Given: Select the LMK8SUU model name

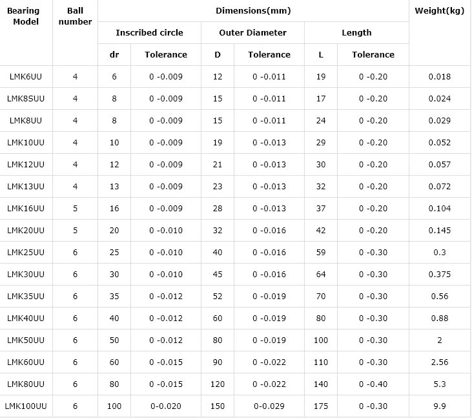Looking at the screenshot, I should click(x=26, y=98).
